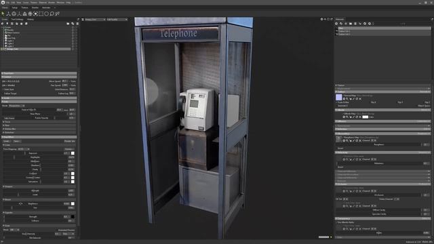Click the Presets button in Post Effect
Screen dimensions: 434x244
(x=69, y=141)
